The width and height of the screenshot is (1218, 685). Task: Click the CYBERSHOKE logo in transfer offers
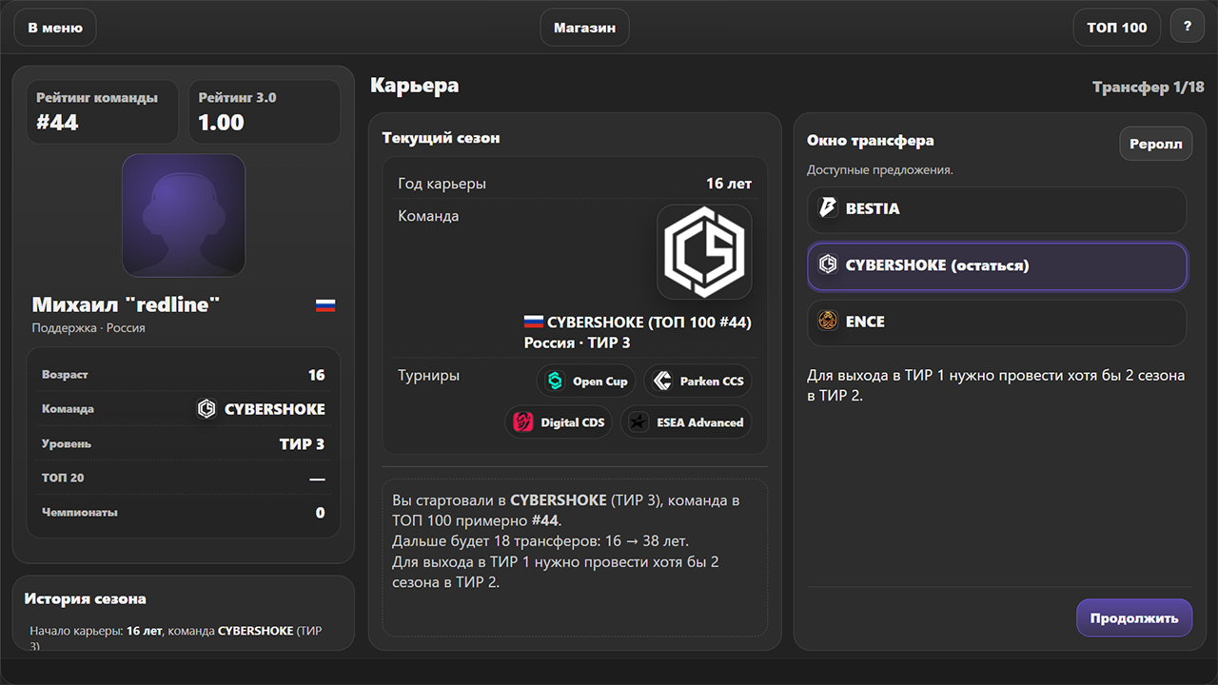click(x=828, y=265)
